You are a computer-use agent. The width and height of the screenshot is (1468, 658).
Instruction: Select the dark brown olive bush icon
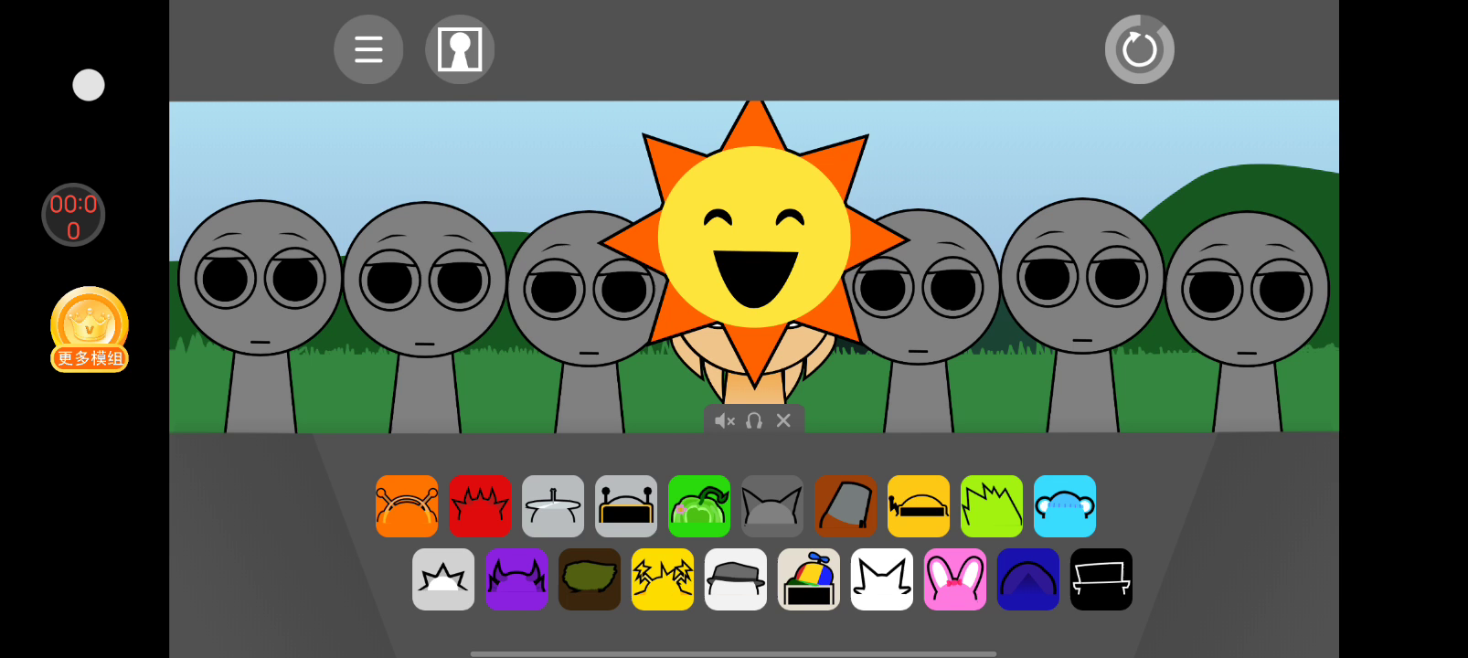pos(590,579)
